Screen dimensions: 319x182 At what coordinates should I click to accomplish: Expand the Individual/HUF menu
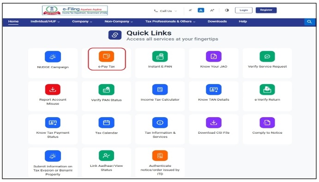pos(45,21)
